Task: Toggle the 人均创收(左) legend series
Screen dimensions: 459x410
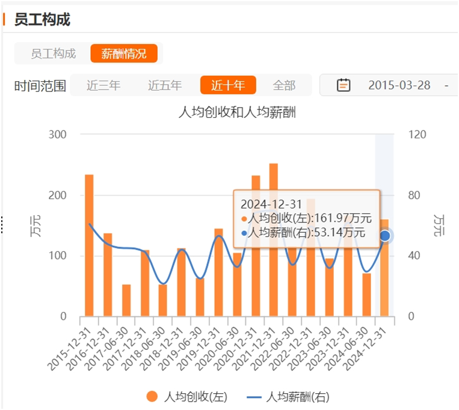Action: (186, 397)
